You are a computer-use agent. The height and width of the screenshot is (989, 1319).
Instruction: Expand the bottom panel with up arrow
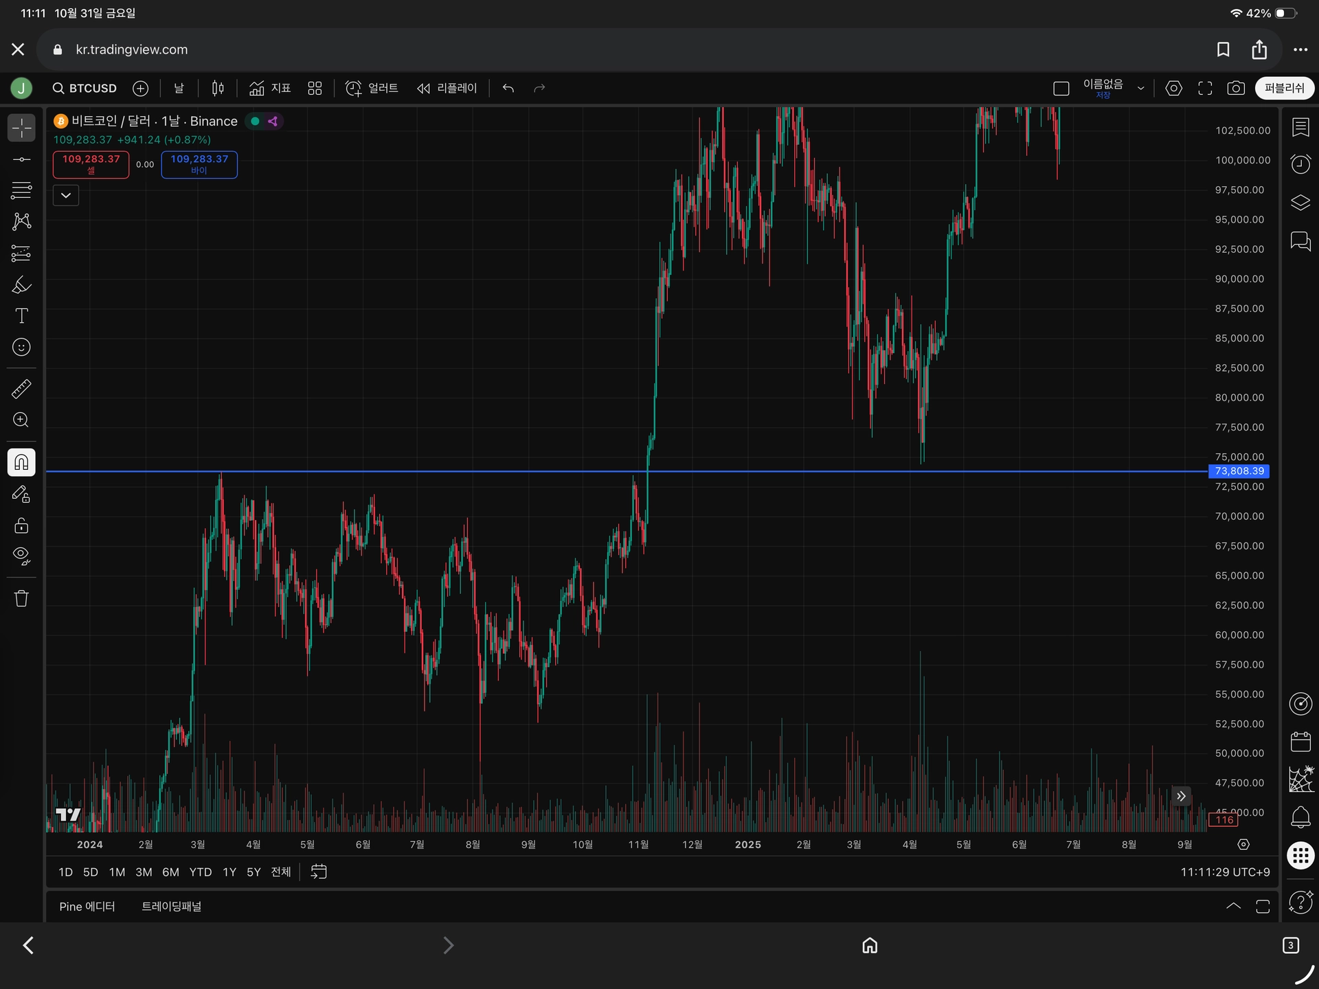point(1233,906)
